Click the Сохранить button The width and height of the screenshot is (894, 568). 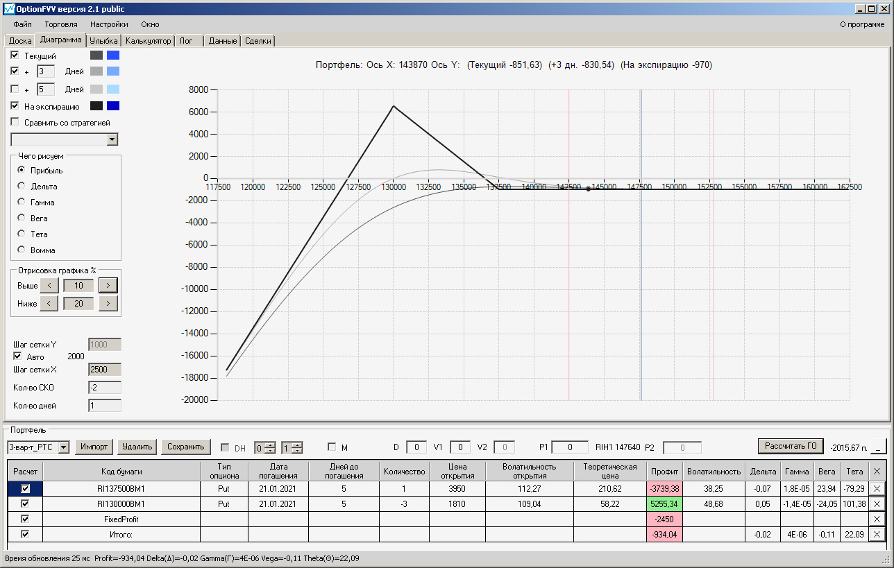[186, 447]
